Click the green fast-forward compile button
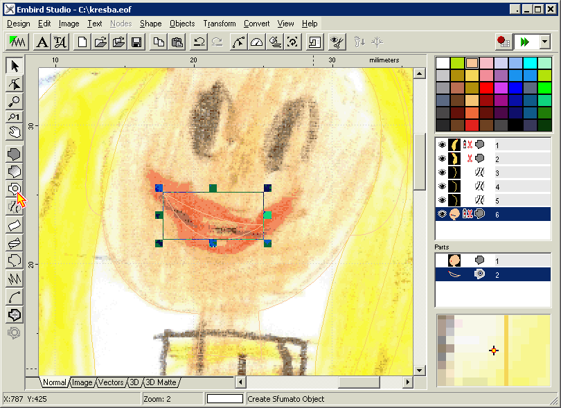The width and height of the screenshot is (561, 408). pyautogui.click(x=526, y=42)
